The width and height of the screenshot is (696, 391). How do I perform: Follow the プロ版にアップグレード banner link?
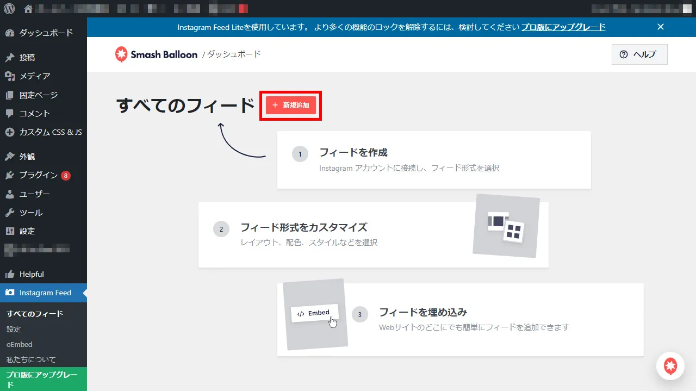[563, 27]
